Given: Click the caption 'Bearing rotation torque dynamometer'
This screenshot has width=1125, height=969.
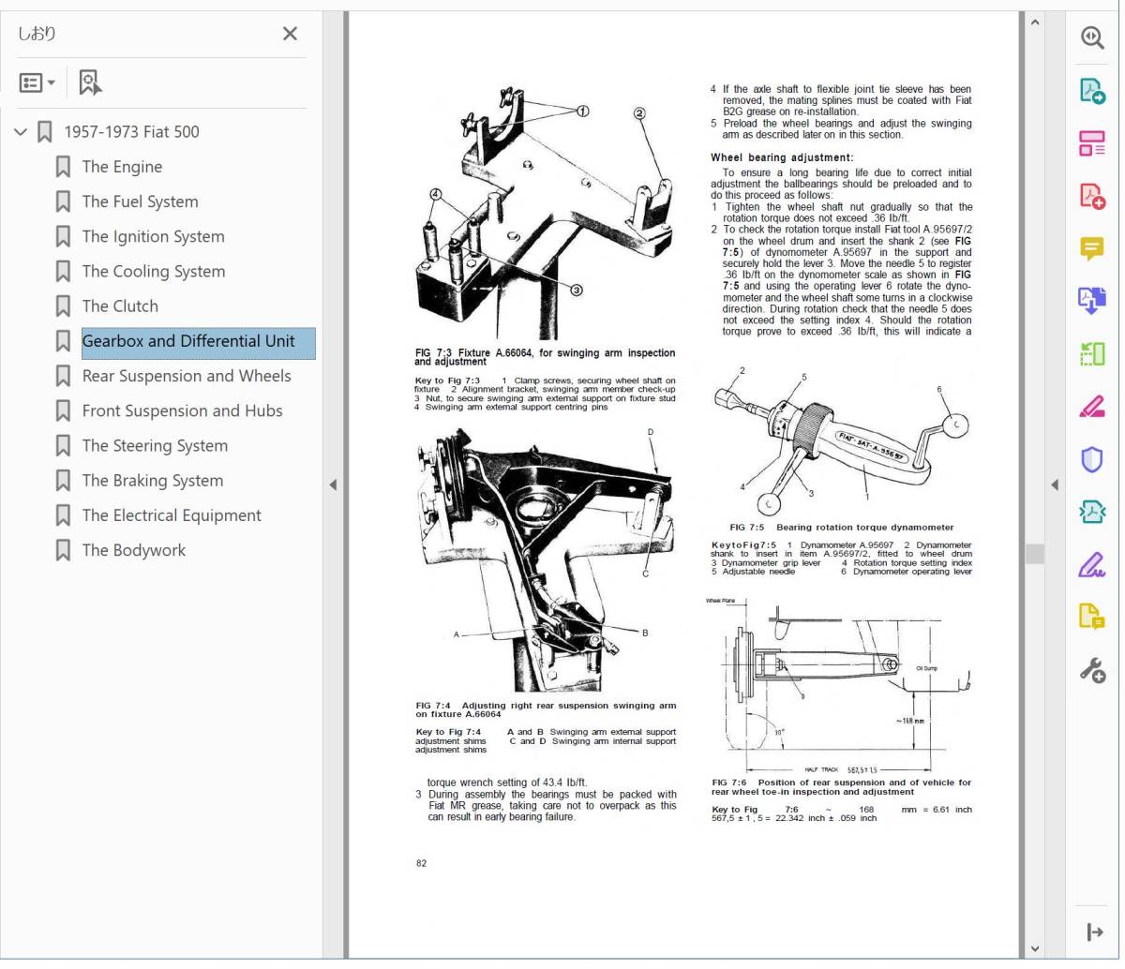Looking at the screenshot, I should pos(864,528).
